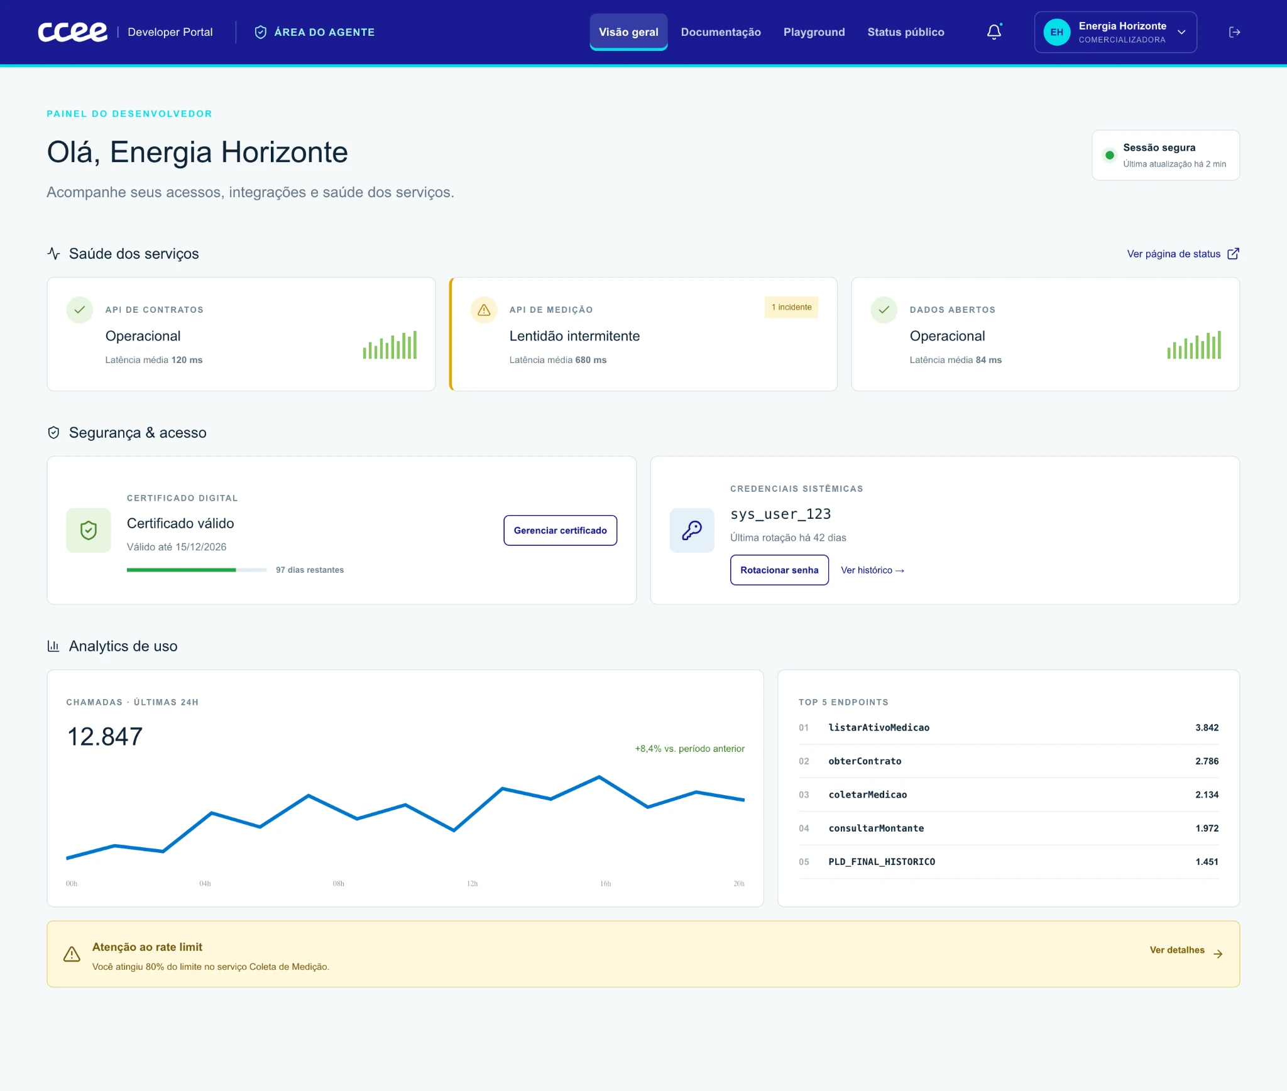Select the coletarMedicao endpoint row

tap(1008, 795)
